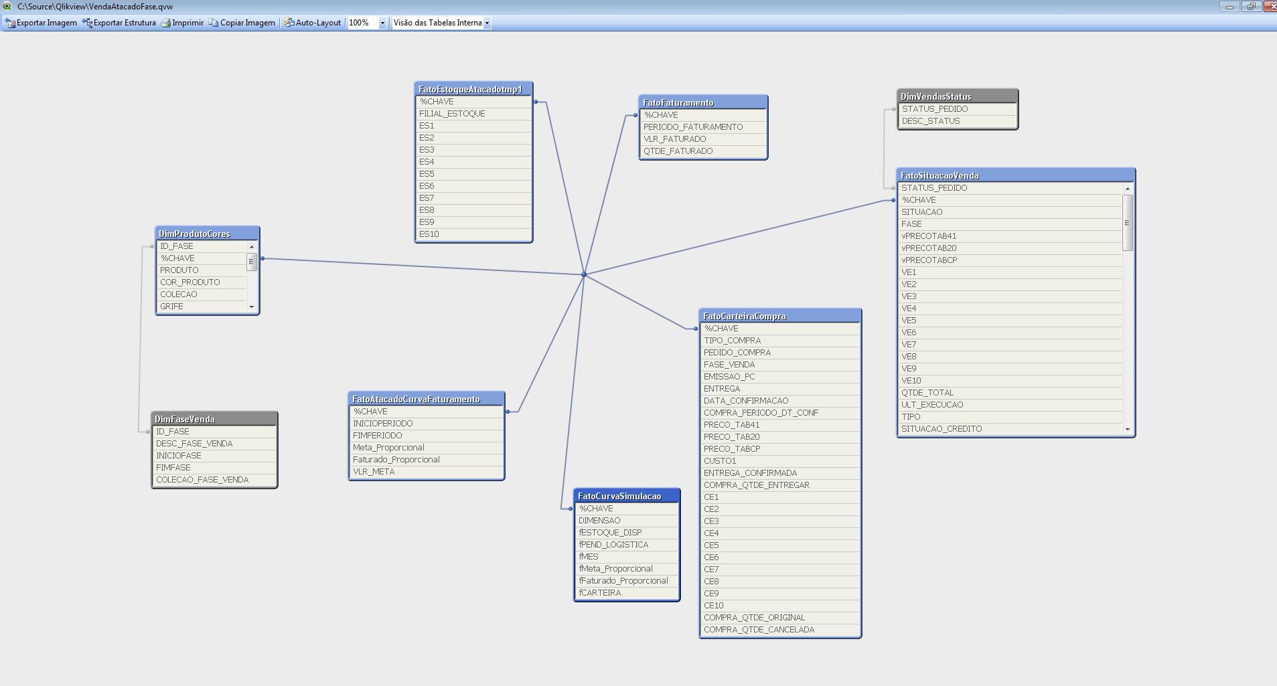Click COR_PRODUTO field in DimProdutoCores
Screen dimensions: 1277x686
point(202,282)
